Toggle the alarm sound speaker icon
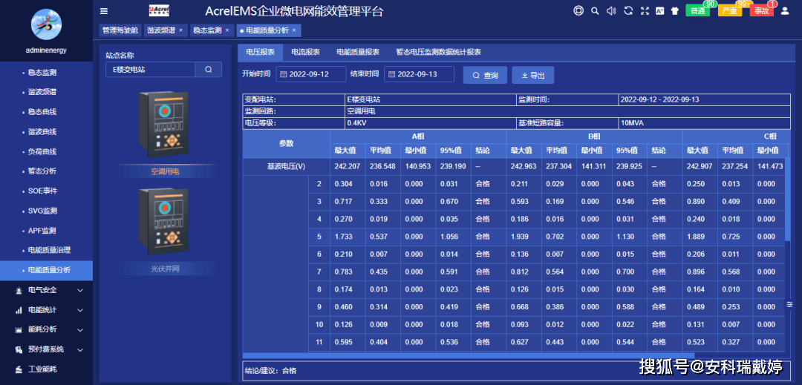802x385 pixels. [611, 10]
